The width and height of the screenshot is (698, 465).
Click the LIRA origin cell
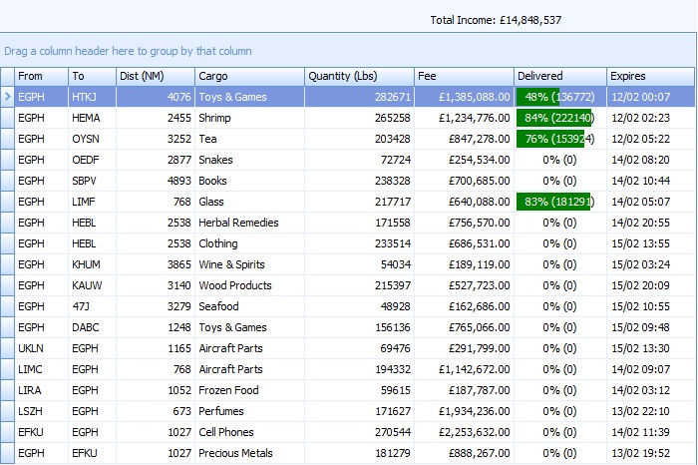(42, 390)
